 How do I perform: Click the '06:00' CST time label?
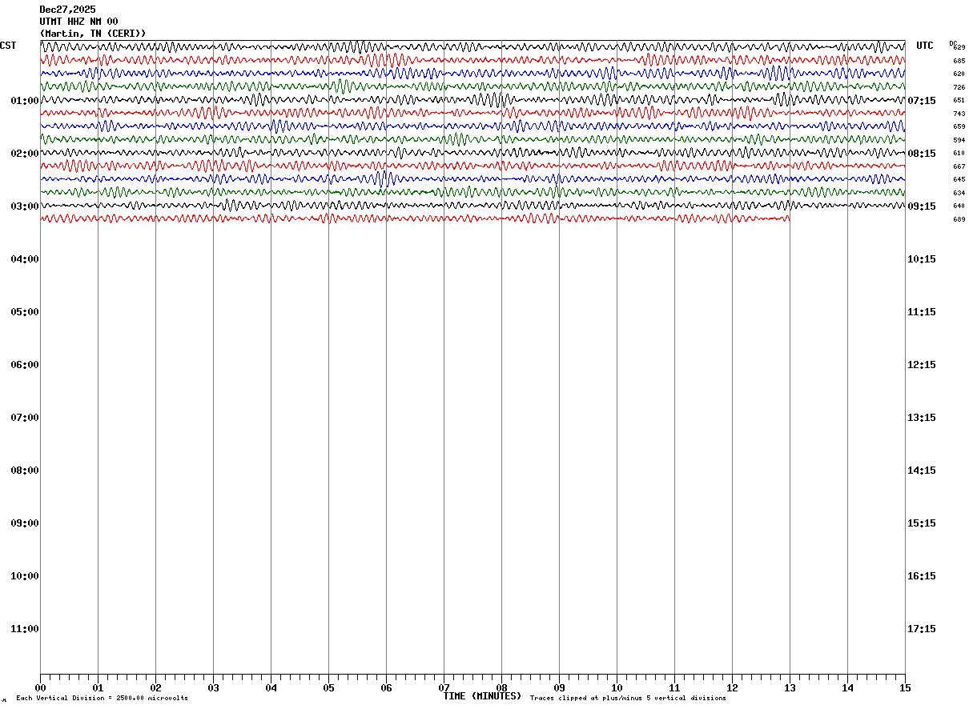(25, 365)
